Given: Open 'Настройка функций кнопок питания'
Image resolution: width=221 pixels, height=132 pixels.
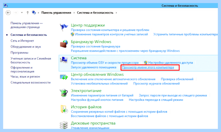Looking at the screenshot, I should (97, 100).
